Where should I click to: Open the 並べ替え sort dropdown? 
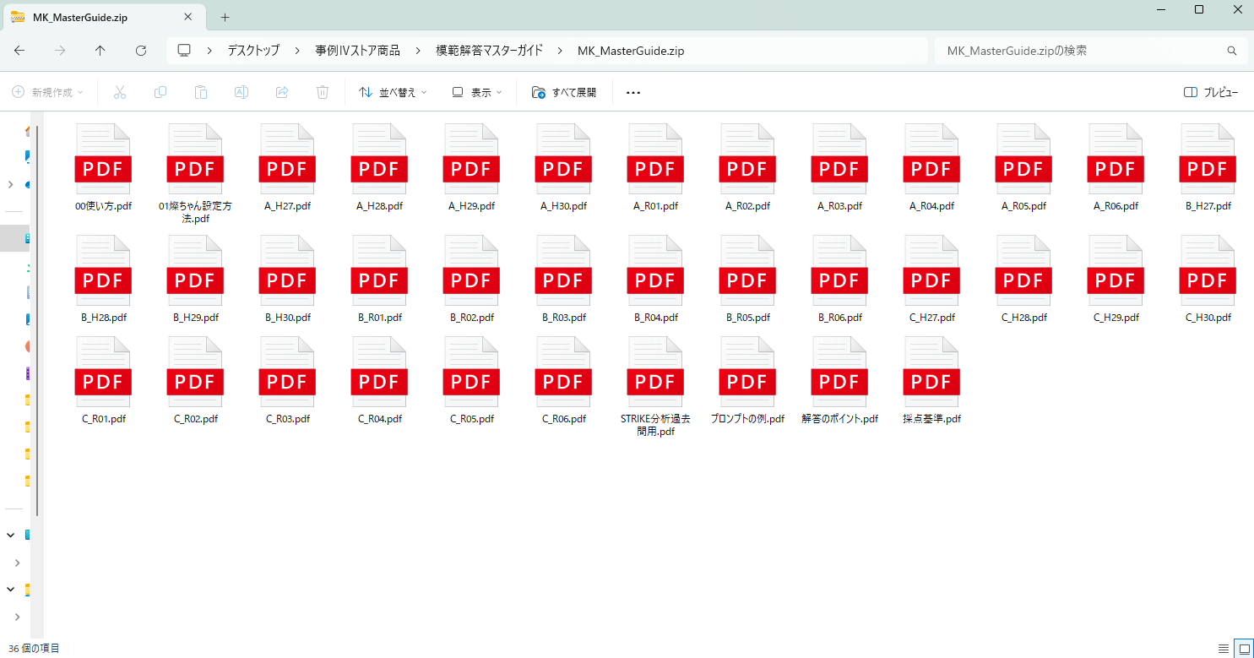pos(394,92)
